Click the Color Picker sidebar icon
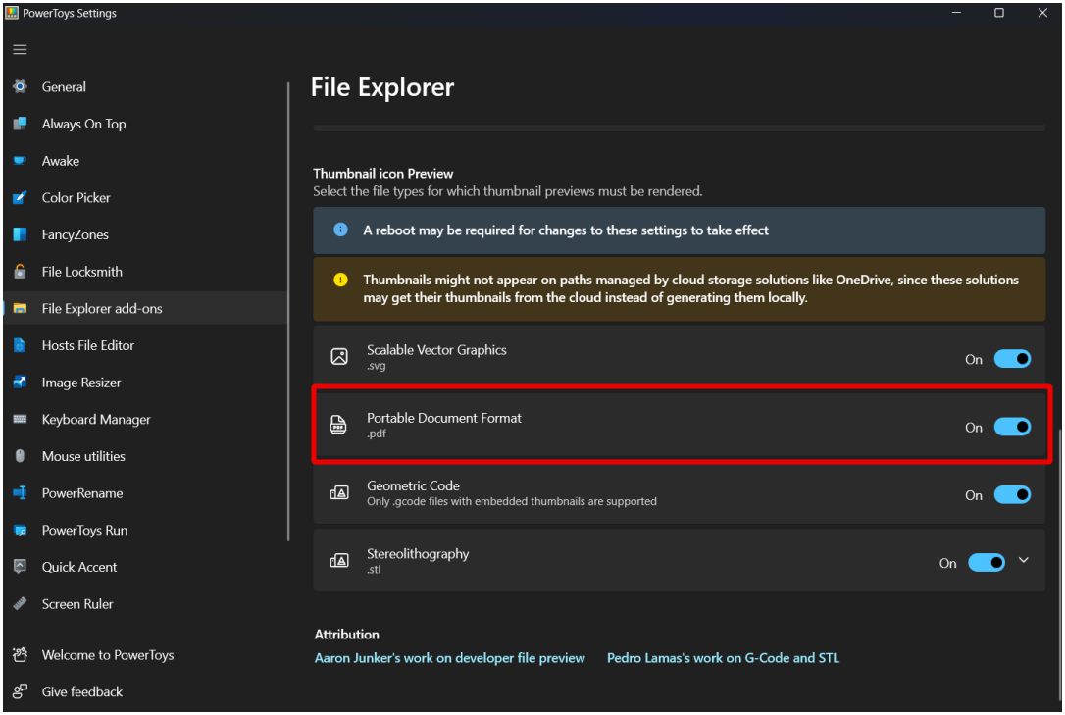1065x715 pixels. pos(20,198)
